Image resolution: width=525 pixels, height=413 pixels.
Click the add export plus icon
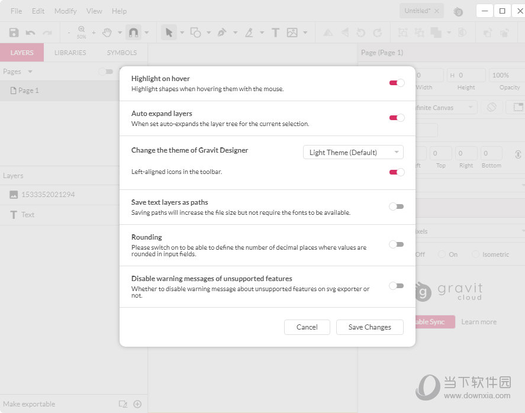pyautogui.click(x=137, y=404)
